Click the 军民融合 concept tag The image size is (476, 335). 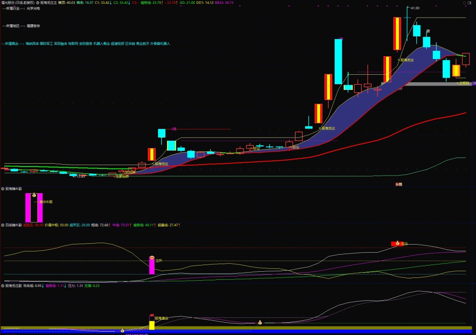(60, 44)
